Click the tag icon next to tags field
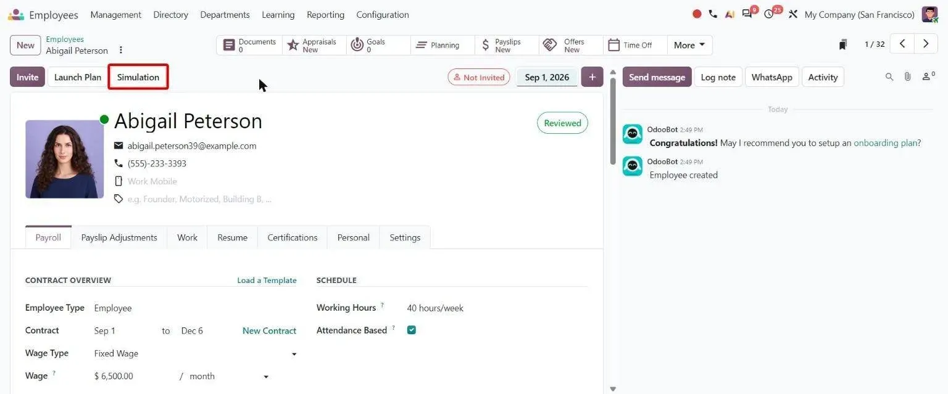This screenshot has height=394, width=948. (x=118, y=199)
